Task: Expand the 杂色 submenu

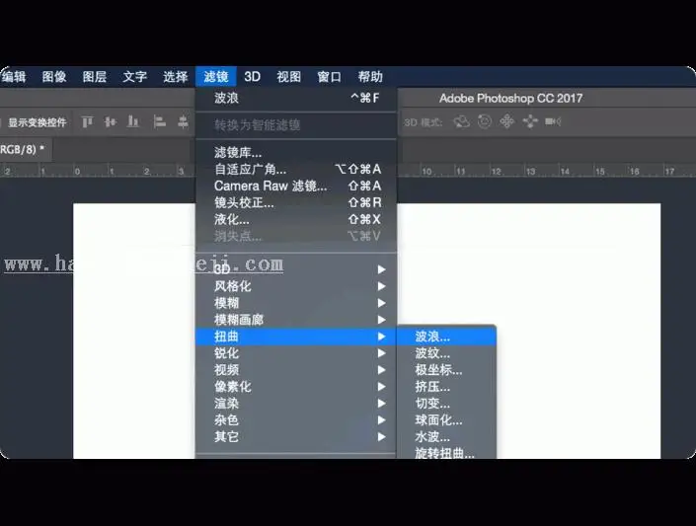Action: 296,420
